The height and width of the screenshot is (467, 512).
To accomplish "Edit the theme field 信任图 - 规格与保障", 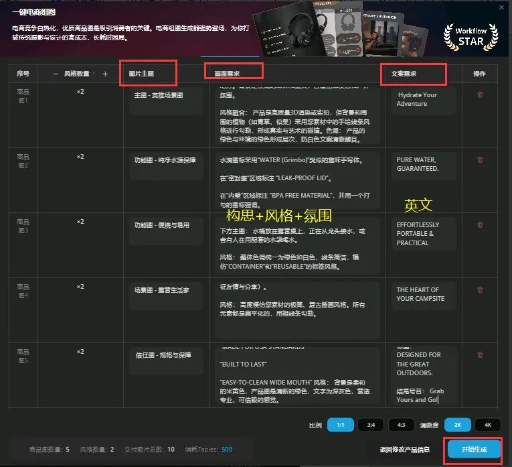I will tap(166, 361).
